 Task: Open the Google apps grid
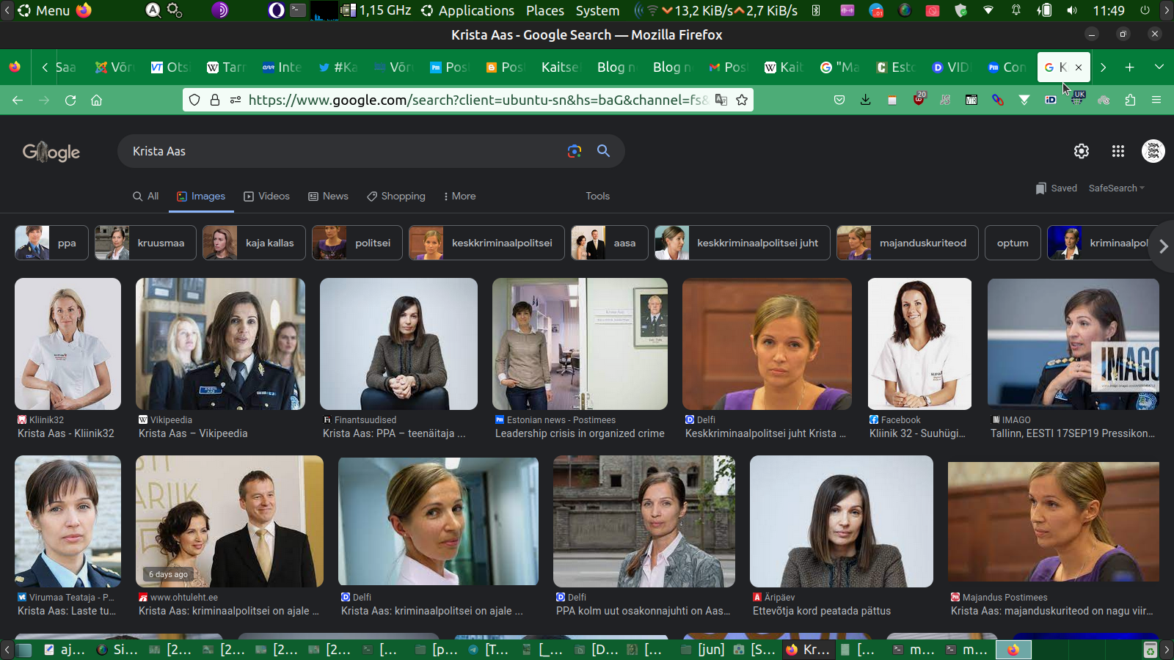[1118, 151]
